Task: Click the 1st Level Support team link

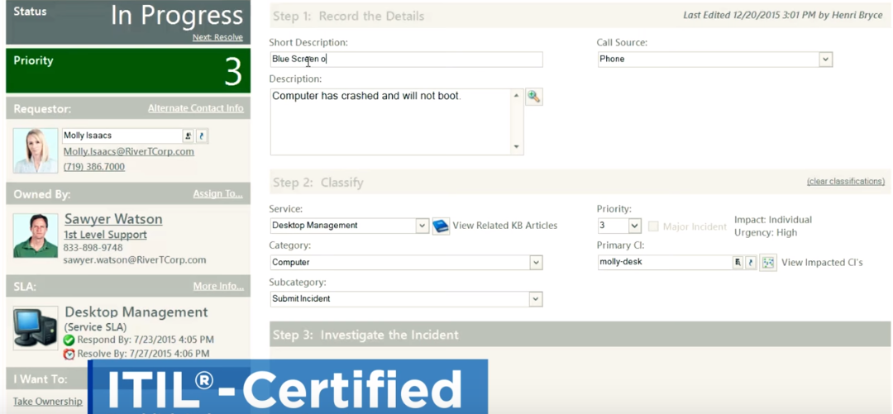Action: pos(105,235)
